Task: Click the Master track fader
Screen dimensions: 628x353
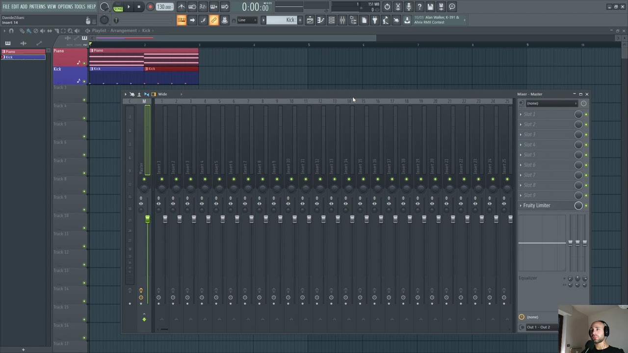Action: (147, 220)
